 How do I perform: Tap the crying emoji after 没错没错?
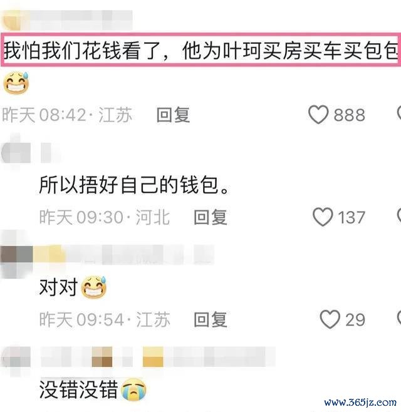click(133, 389)
